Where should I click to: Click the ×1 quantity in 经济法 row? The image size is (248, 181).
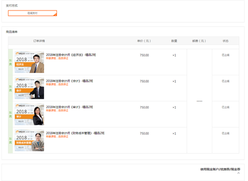click(x=174, y=55)
